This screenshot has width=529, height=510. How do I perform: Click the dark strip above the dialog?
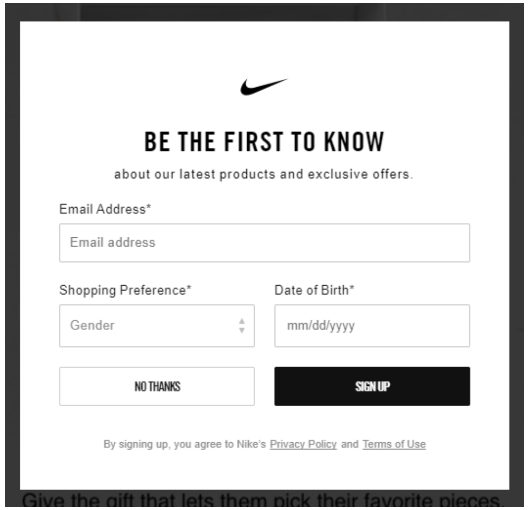tap(264, 11)
